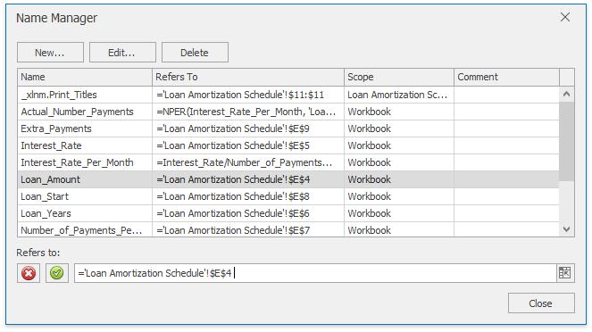Viewport: 592px width, 332px height.
Task: Click Workbook scope of Extra_Payments row
Action: pos(399,129)
